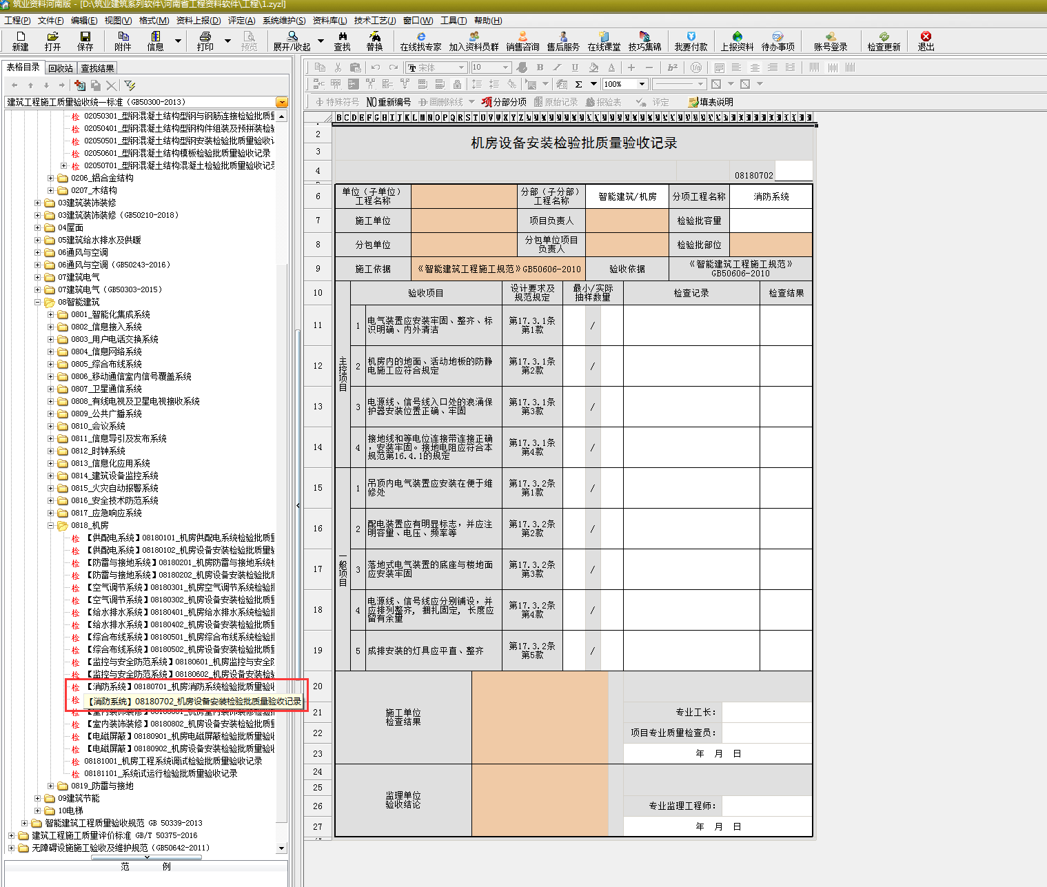Image resolution: width=1047 pixels, height=887 pixels.
Task: Open the 查找 (Find) binoculars tool
Action: click(343, 41)
